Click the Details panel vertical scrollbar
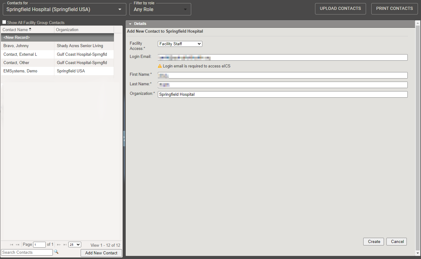Viewport: 421px width, 259px height. click(418, 139)
